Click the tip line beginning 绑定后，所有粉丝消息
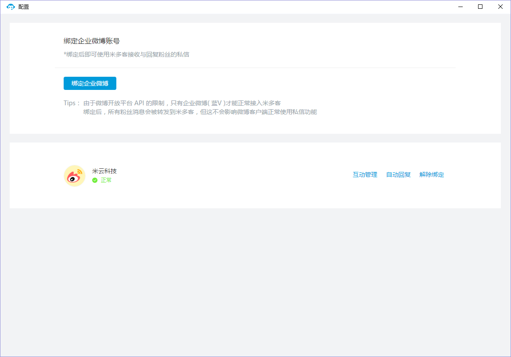The height and width of the screenshot is (357, 511). pos(200,112)
